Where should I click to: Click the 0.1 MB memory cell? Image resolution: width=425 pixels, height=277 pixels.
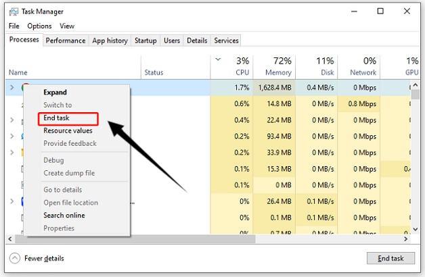coord(274,218)
